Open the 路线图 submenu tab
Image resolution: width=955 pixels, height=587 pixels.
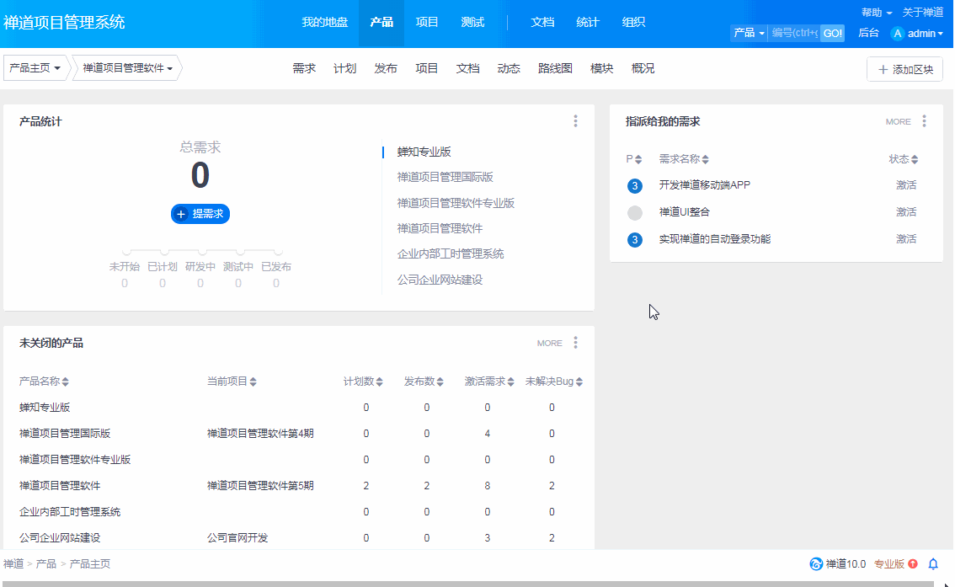[555, 68]
